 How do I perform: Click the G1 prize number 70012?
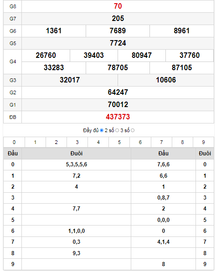point(118,105)
